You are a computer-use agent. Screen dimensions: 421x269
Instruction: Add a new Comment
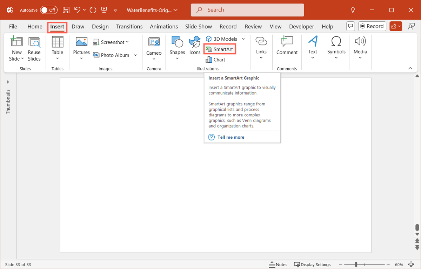[x=287, y=46]
